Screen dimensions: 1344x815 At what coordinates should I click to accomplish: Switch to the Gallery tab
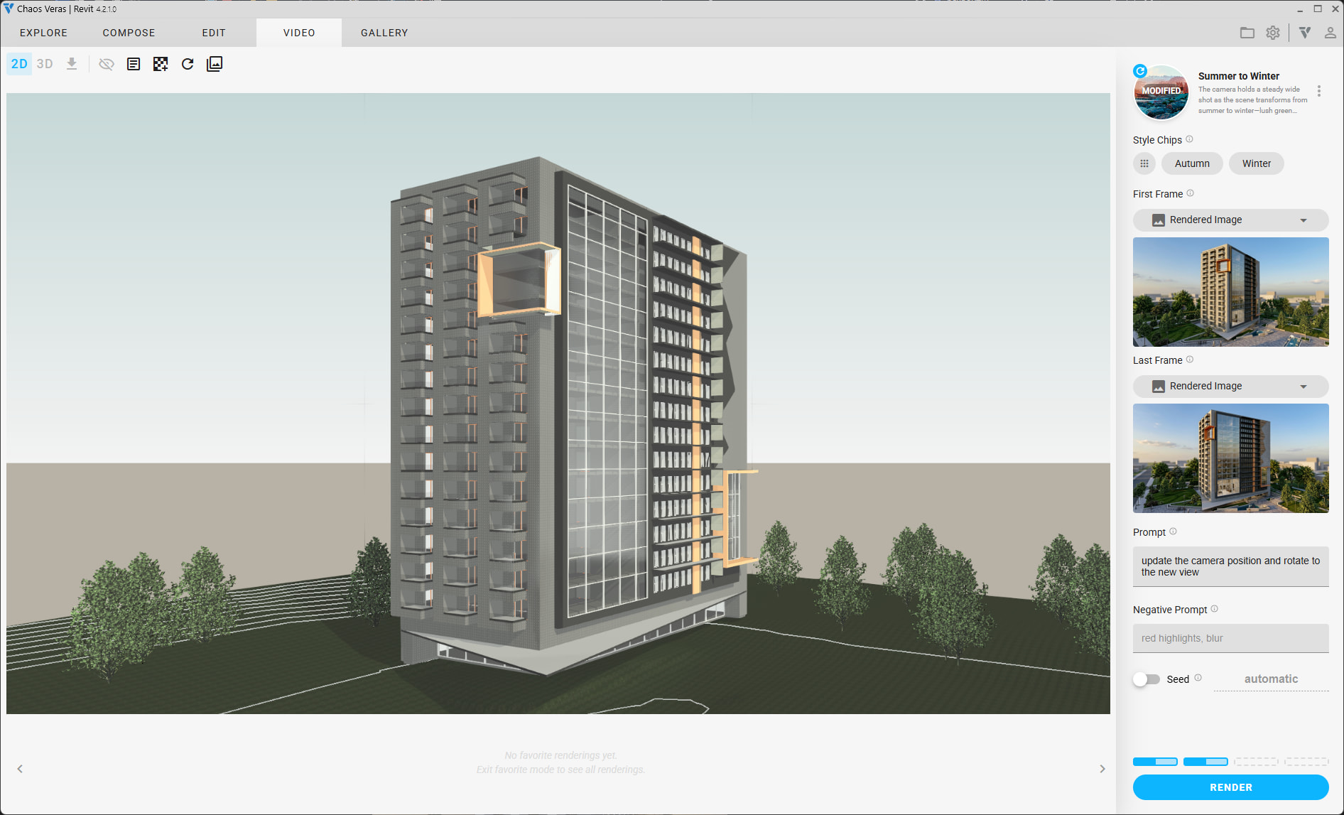pos(384,33)
